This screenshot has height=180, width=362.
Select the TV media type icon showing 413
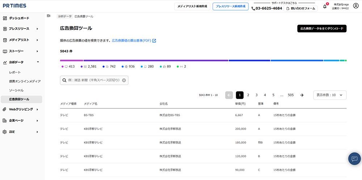point(66,67)
